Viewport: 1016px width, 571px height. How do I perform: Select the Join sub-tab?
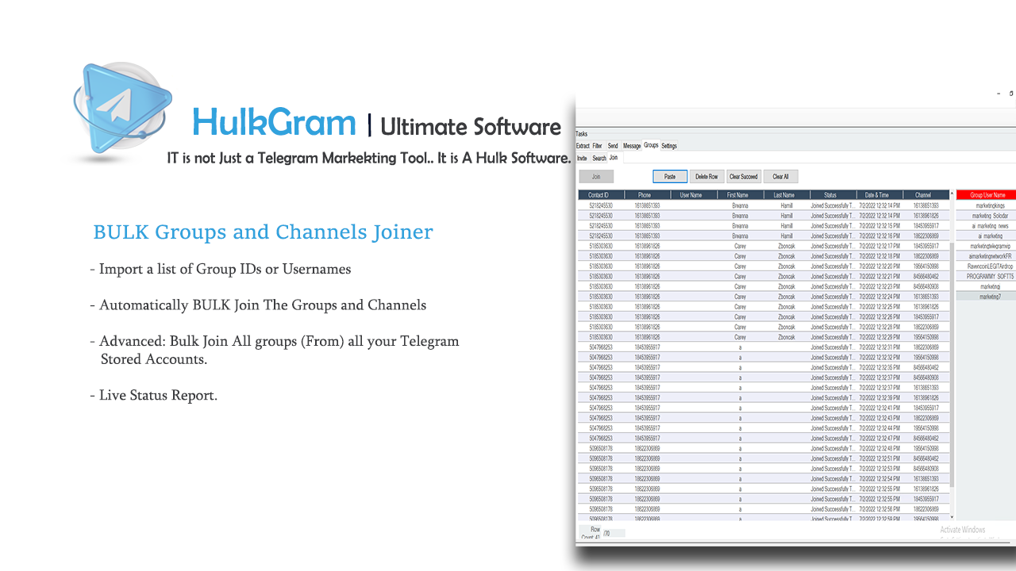614,158
